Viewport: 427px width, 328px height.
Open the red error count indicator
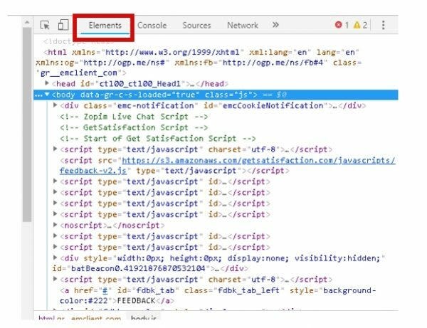pyautogui.click(x=342, y=25)
